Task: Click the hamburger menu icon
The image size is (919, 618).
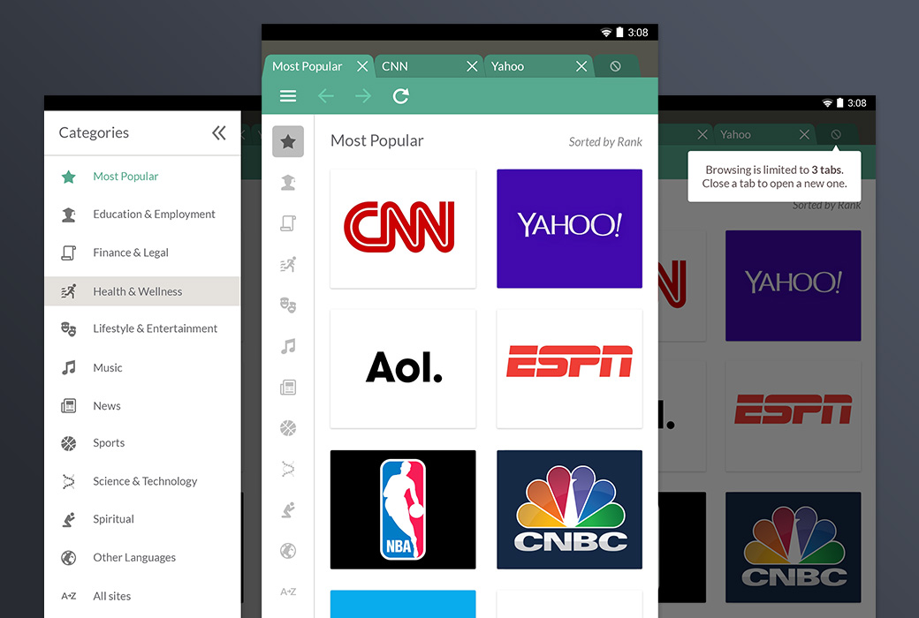Action: 288,96
